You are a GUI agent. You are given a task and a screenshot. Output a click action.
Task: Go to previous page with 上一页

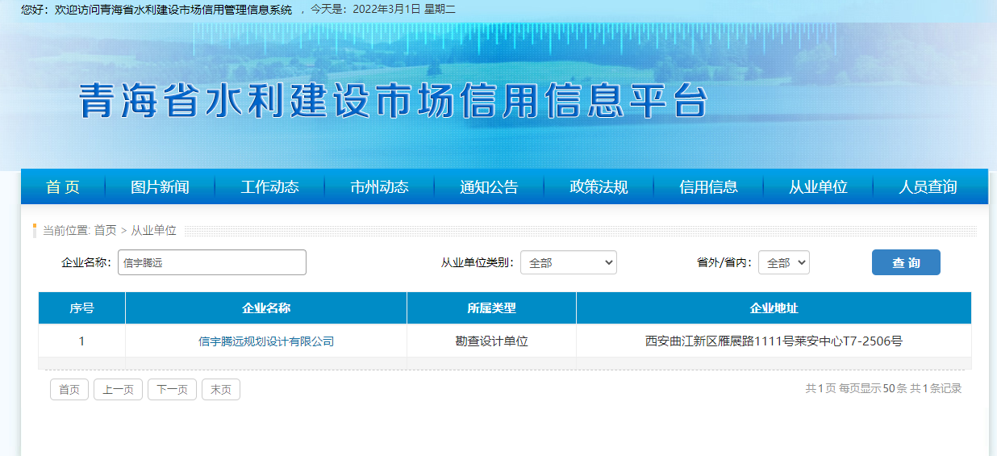pyautogui.click(x=118, y=390)
